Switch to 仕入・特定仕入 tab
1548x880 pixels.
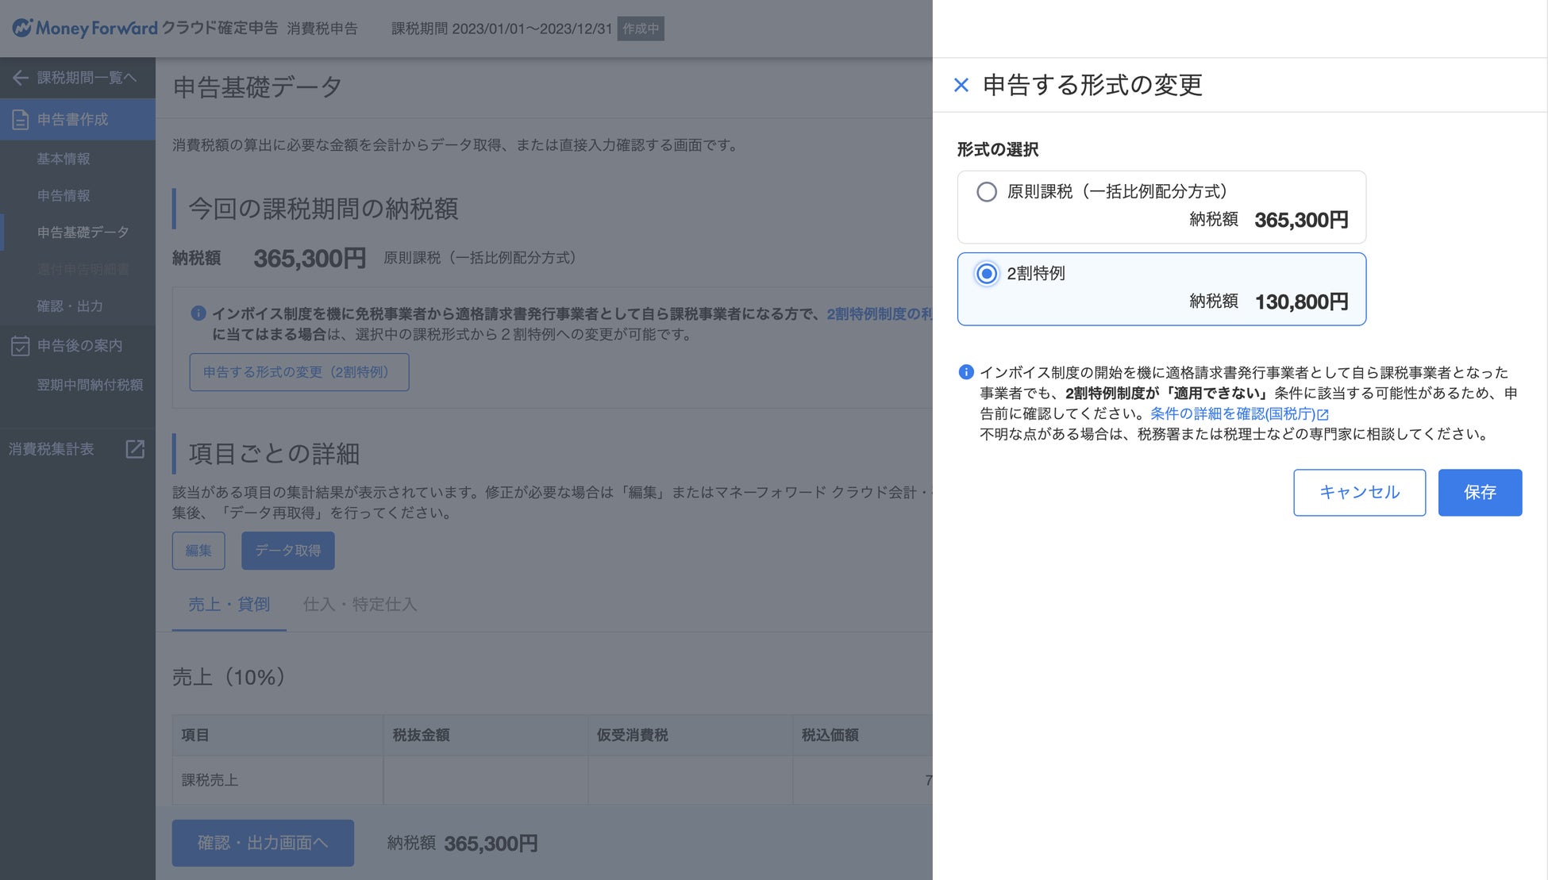[x=360, y=605]
